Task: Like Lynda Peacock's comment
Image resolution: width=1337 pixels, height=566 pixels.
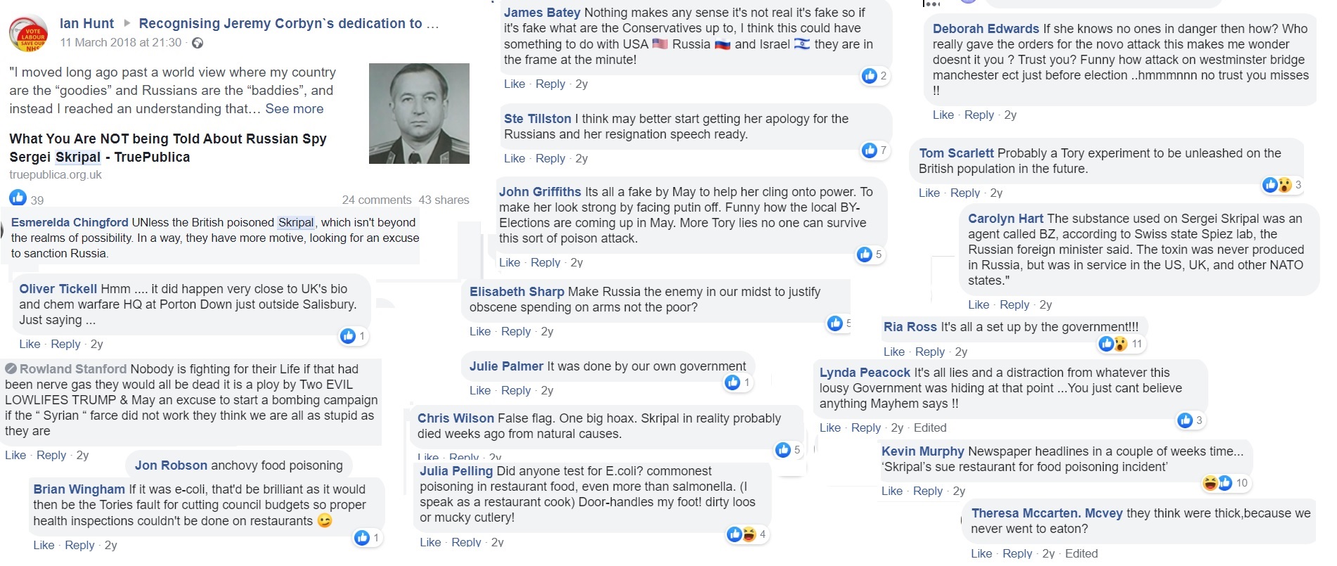Action: pyautogui.click(x=829, y=427)
